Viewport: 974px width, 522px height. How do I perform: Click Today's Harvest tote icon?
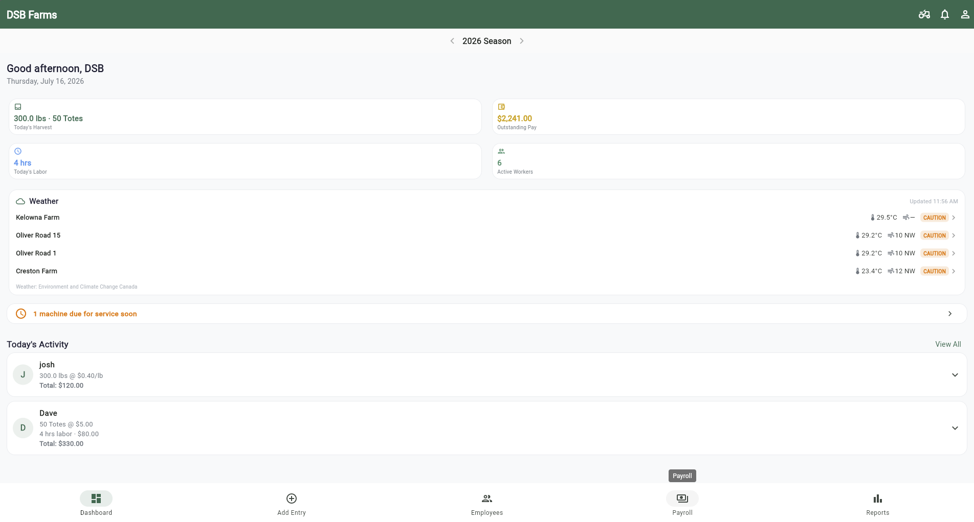coord(18,107)
